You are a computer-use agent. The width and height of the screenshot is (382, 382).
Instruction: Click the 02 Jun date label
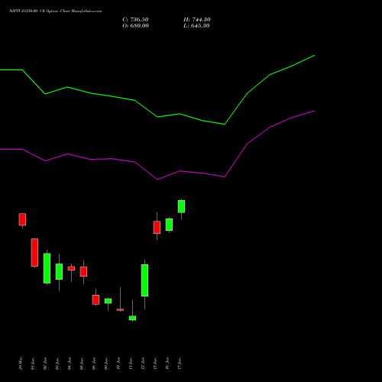coord(45,364)
